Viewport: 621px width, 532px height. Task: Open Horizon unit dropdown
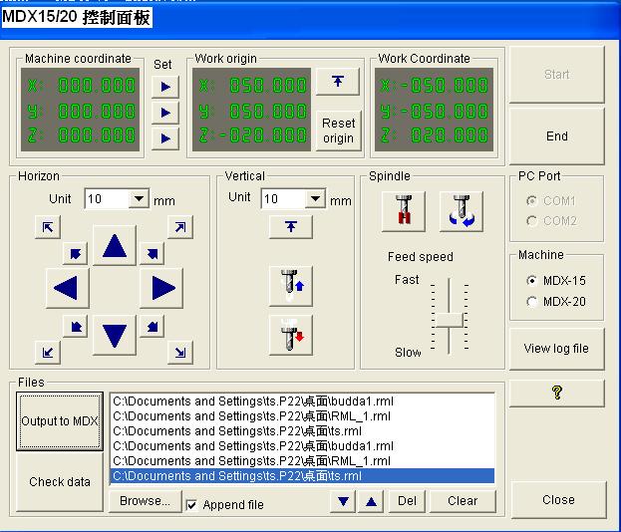(139, 198)
